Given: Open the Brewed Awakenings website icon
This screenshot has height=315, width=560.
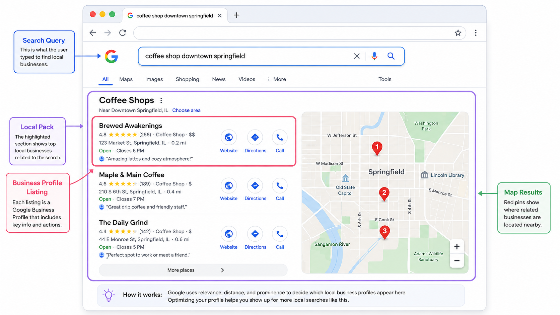Looking at the screenshot, I should coord(229,137).
